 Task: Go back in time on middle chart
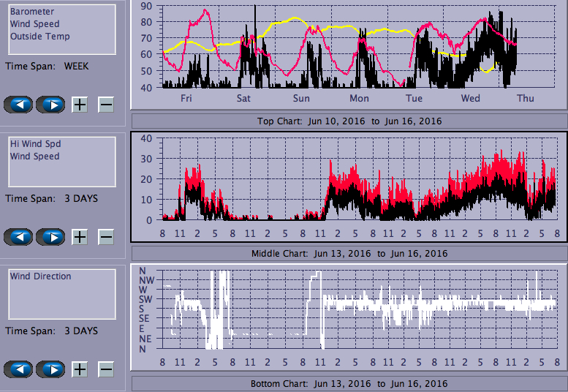(19, 237)
